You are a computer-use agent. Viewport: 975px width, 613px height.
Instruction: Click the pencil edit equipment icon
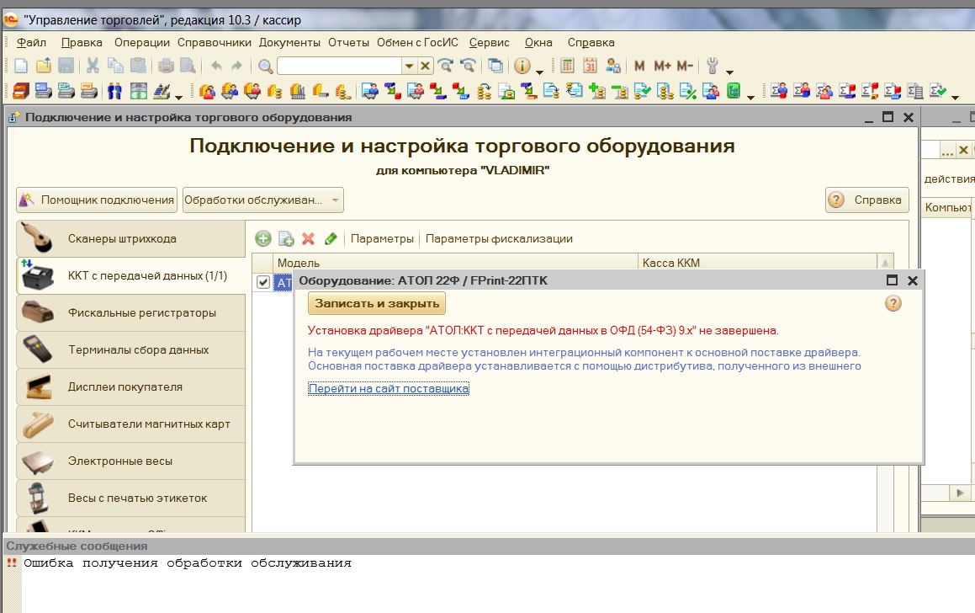pos(331,239)
